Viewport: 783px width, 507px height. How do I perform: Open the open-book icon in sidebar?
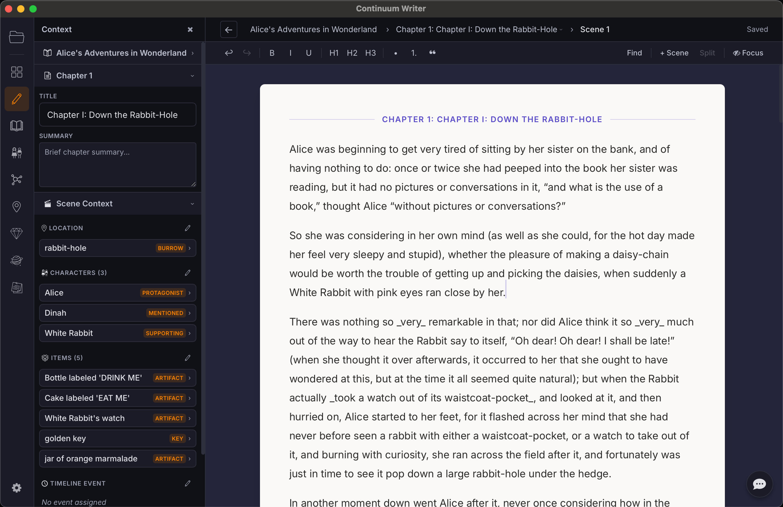click(17, 126)
